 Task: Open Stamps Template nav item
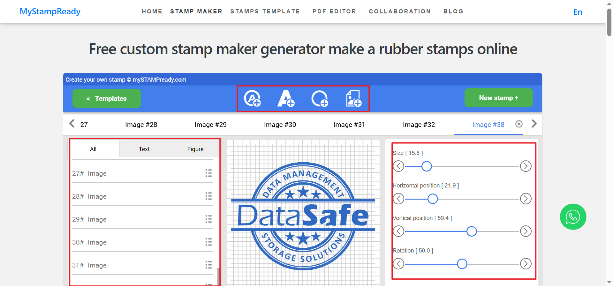[x=265, y=11]
